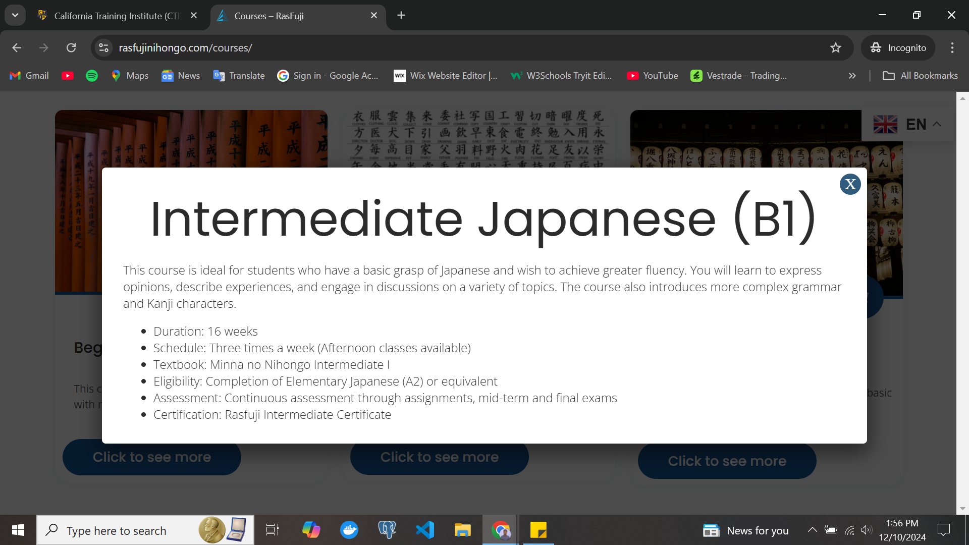Switch to California Training Institute tab
Viewport: 969px width, 545px height.
pyautogui.click(x=116, y=16)
